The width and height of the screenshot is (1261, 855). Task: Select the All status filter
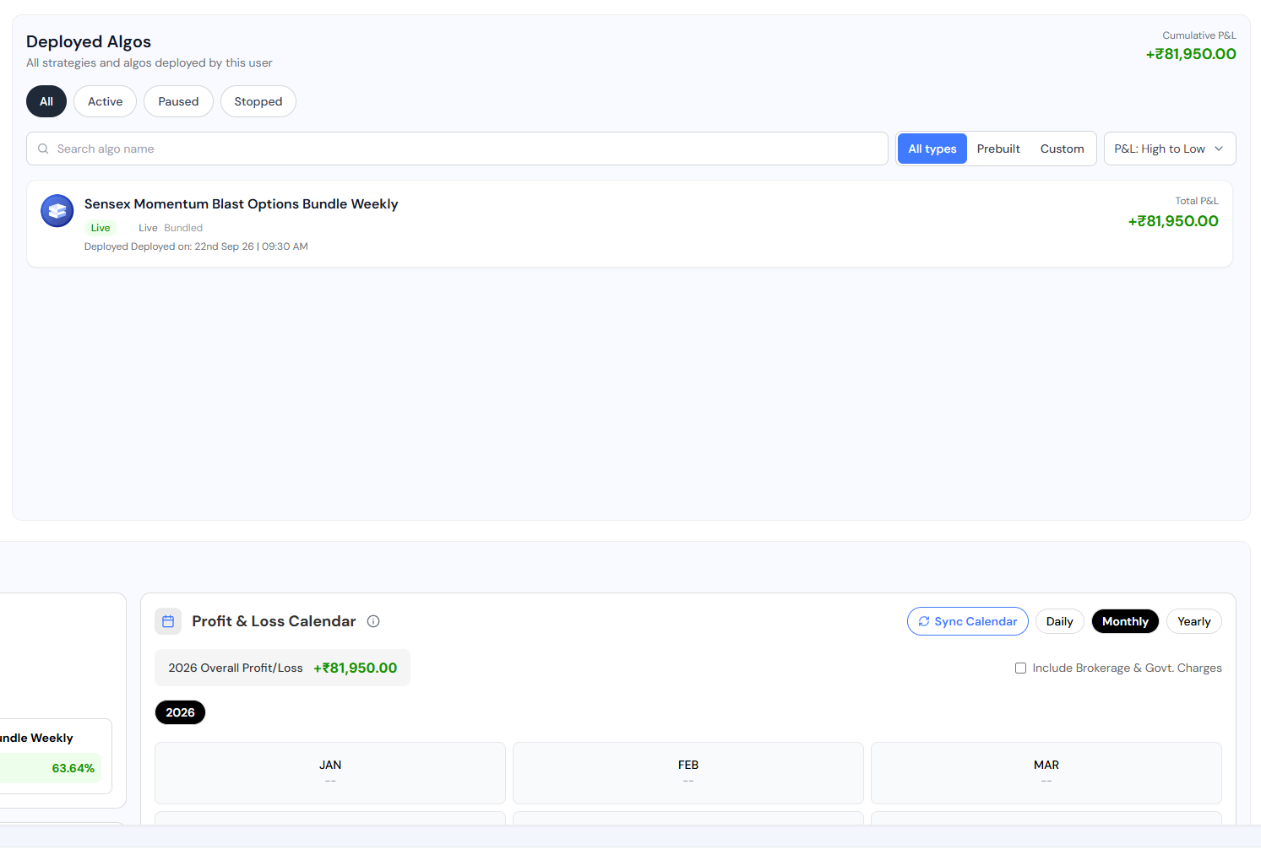click(x=46, y=101)
